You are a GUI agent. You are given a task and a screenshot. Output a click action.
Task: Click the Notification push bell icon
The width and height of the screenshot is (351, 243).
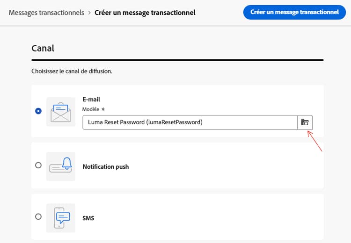(x=61, y=166)
